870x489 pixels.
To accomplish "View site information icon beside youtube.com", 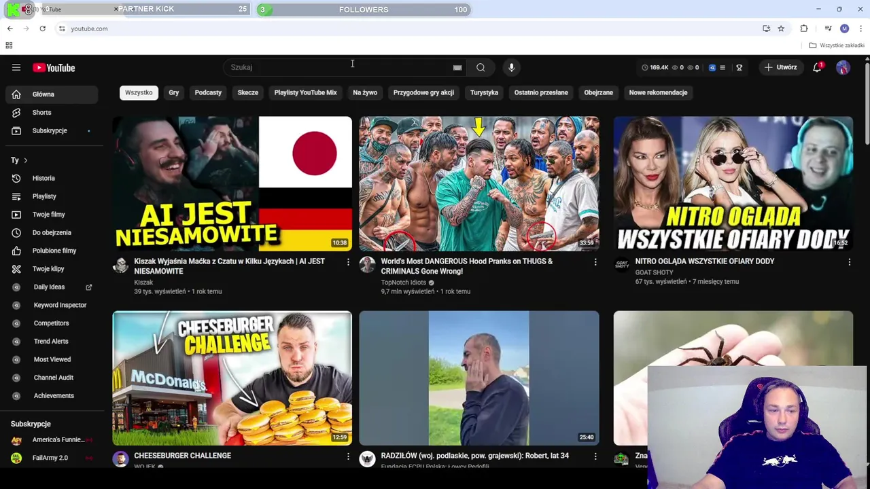I will point(62,29).
